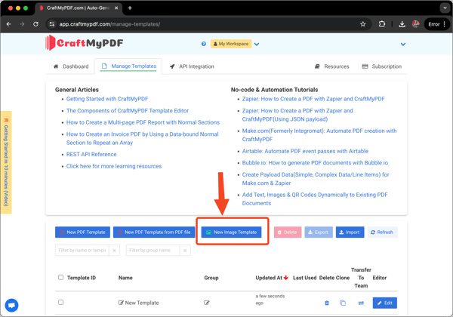Viewport: 453px width, 317px height.
Task: Open Make.com Automate PDF creation link
Action: point(319,135)
